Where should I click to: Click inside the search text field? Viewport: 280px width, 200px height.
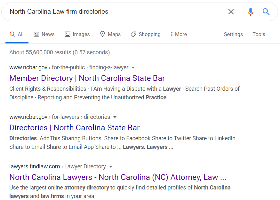click(116, 12)
